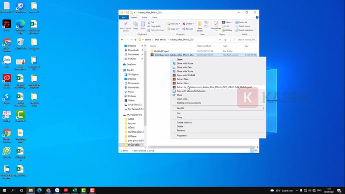
Task: Select the Recycle Bin desktop icon
Action: 21,43
